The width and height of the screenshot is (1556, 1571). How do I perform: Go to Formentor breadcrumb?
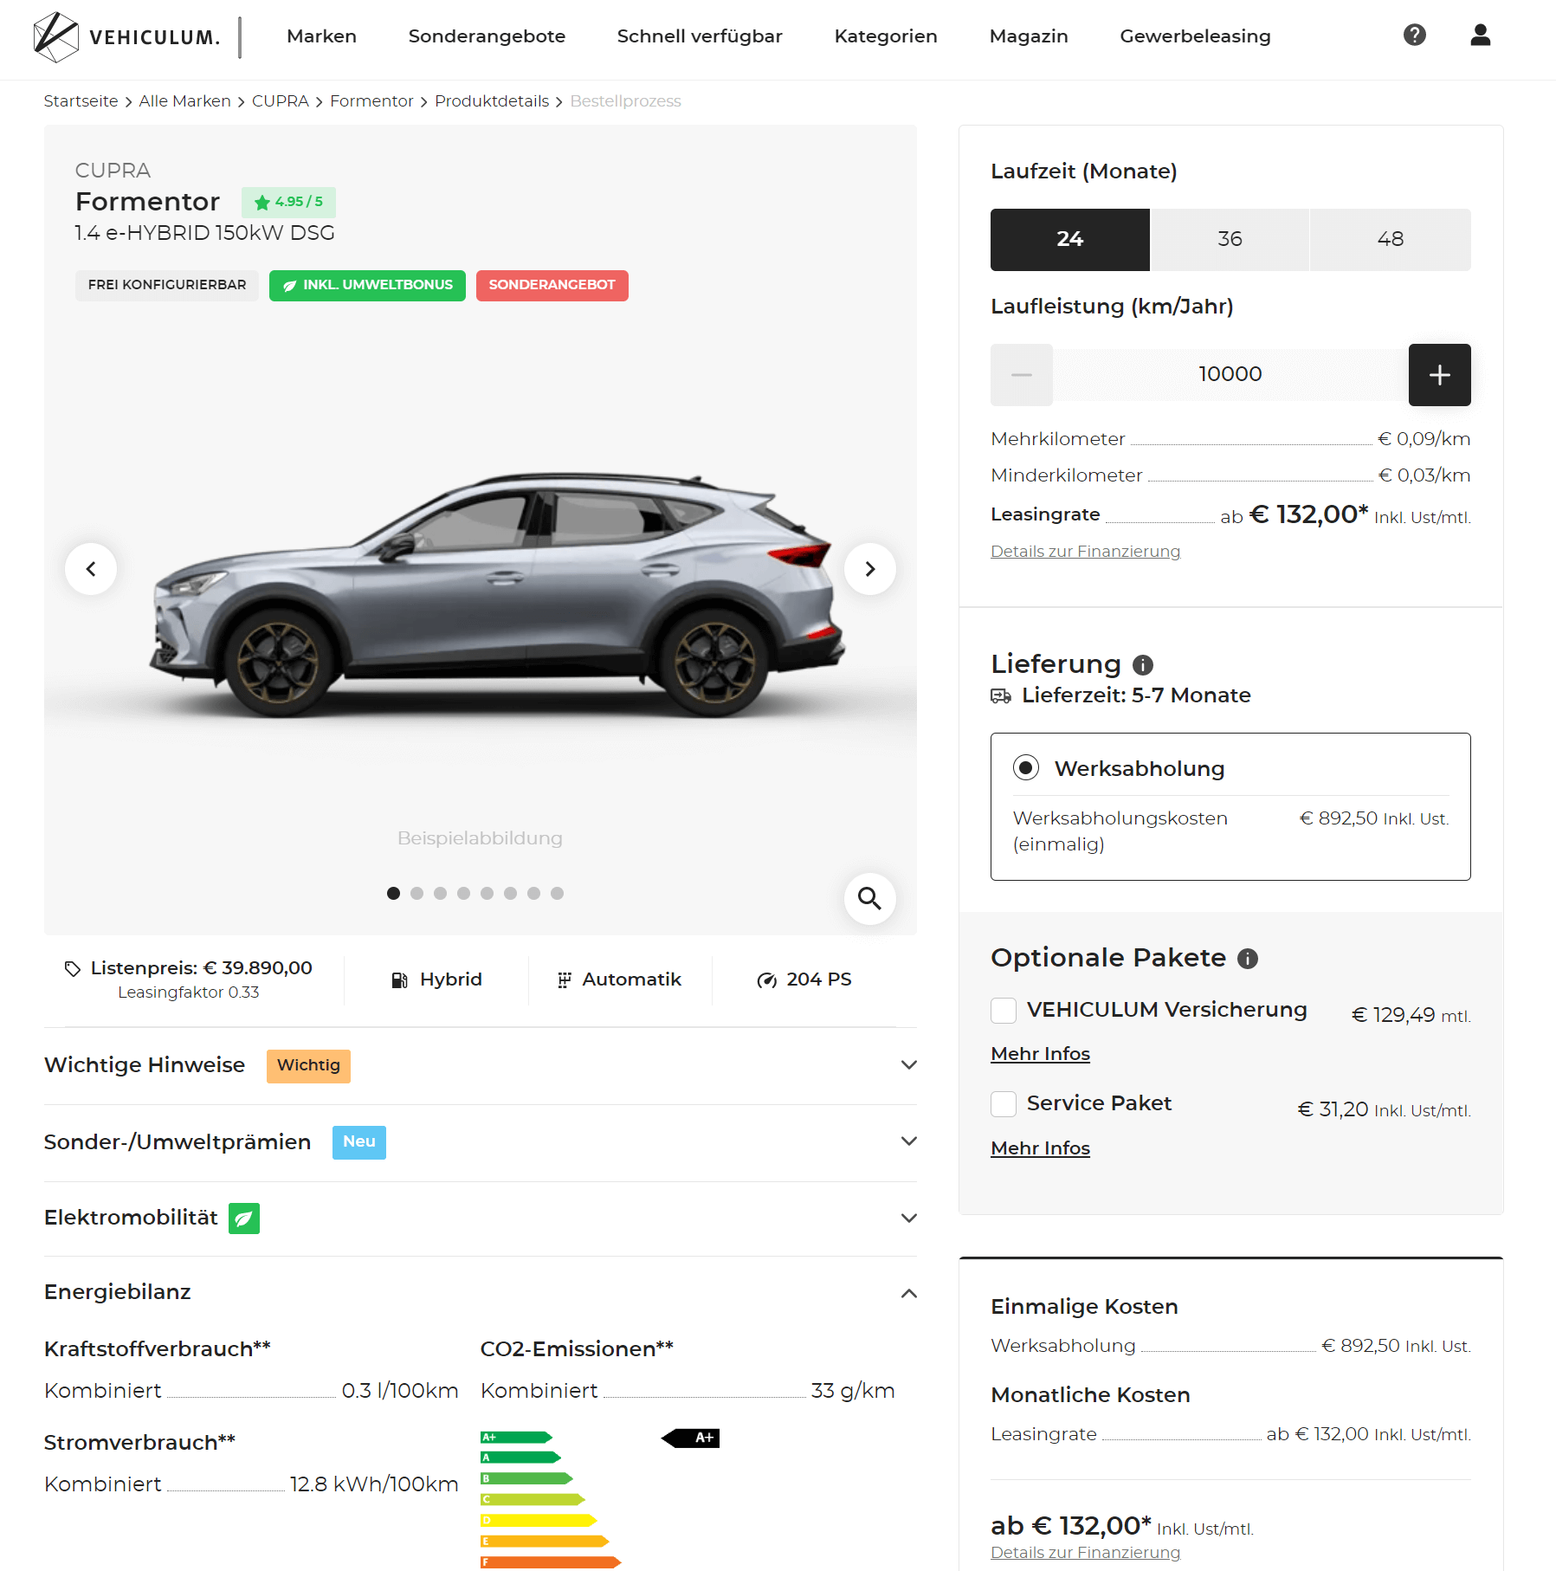point(371,101)
